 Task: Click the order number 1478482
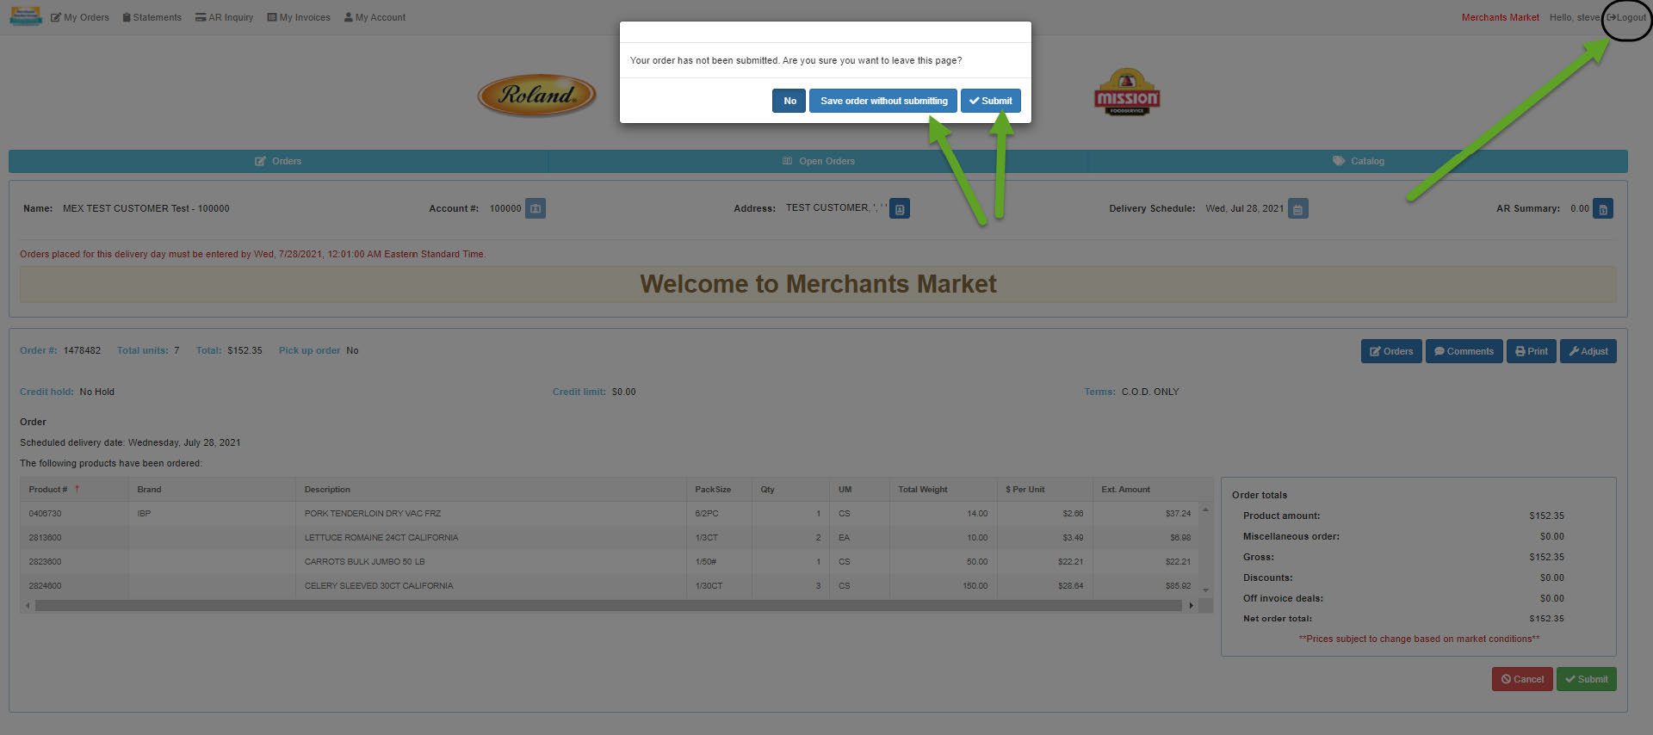(82, 350)
